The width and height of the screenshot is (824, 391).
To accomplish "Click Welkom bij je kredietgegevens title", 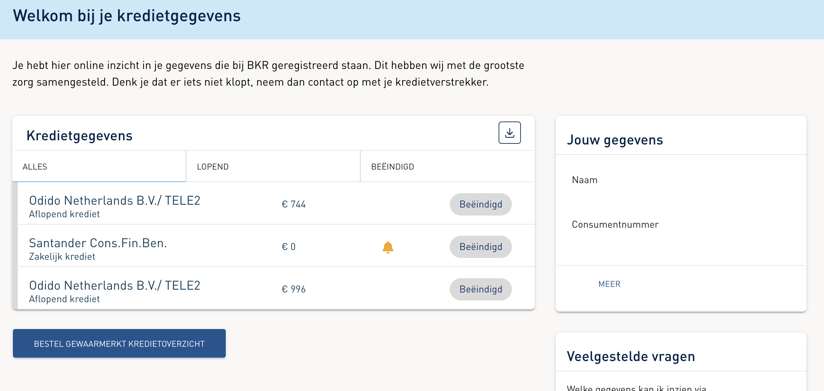I will (x=127, y=16).
